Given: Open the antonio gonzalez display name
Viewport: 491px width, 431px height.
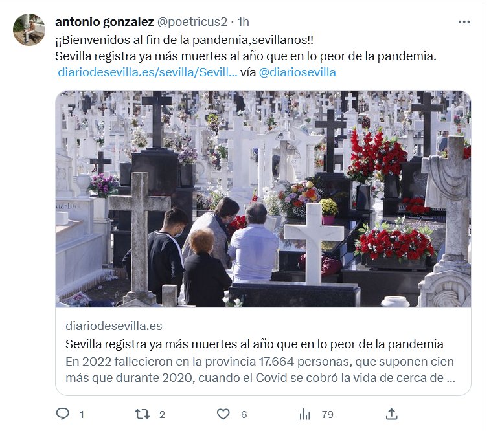Looking at the screenshot, I should tap(104, 22).
